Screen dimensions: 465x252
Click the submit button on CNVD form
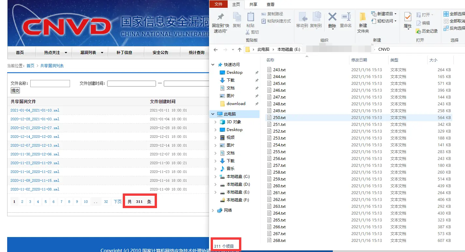click(x=15, y=90)
